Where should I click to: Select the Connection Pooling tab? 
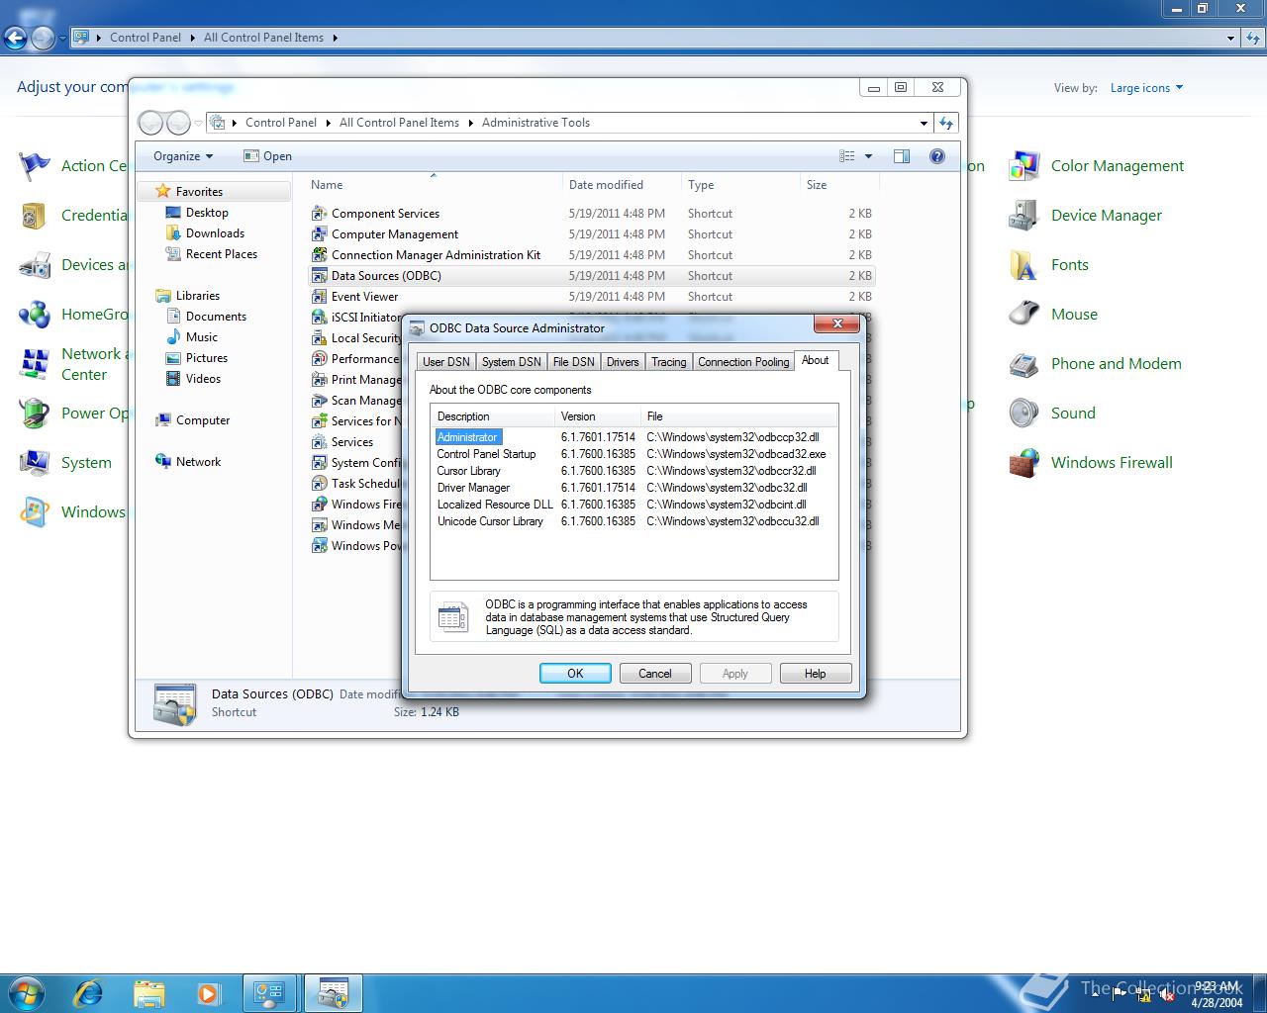pyautogui.click(x=743, y=362)
